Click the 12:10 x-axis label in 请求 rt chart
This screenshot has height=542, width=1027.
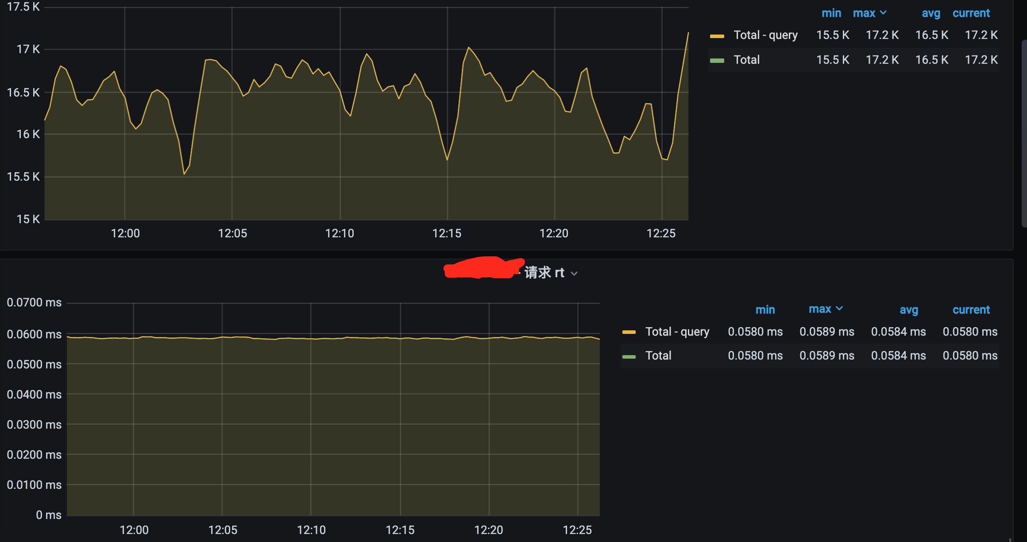(x=311, y=530)
